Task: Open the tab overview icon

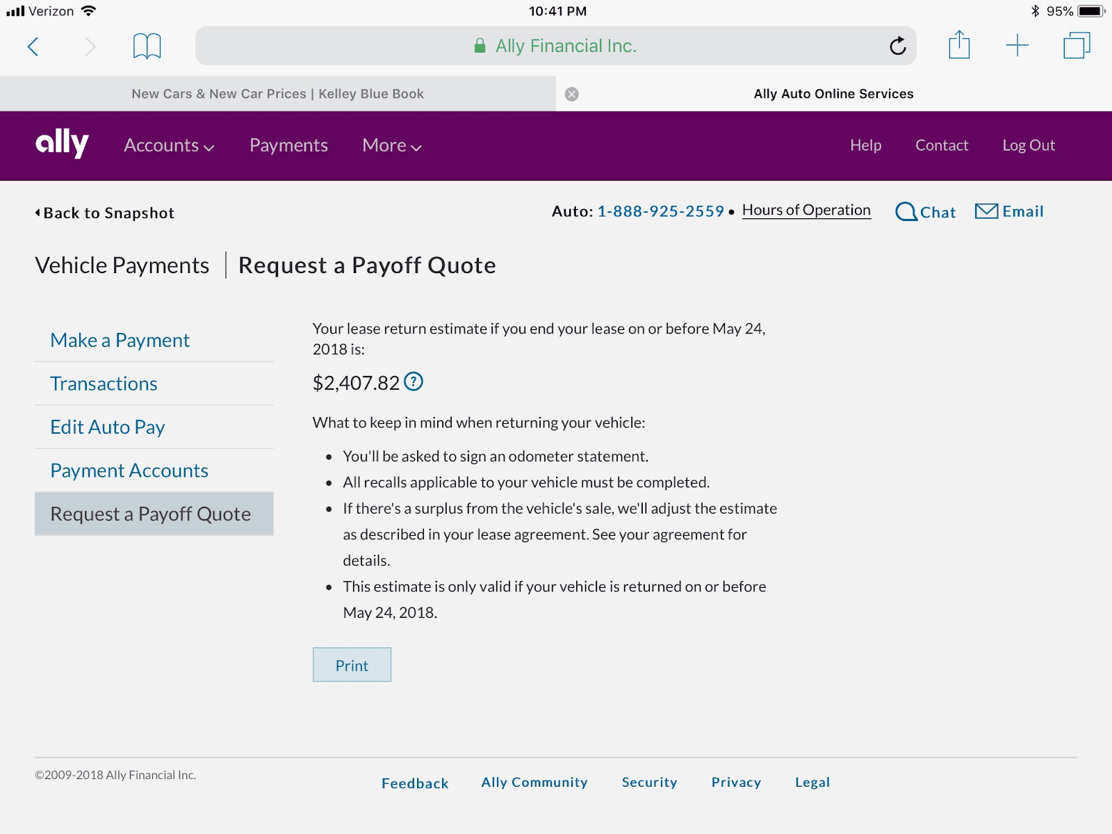Action: coord(1076,45)
